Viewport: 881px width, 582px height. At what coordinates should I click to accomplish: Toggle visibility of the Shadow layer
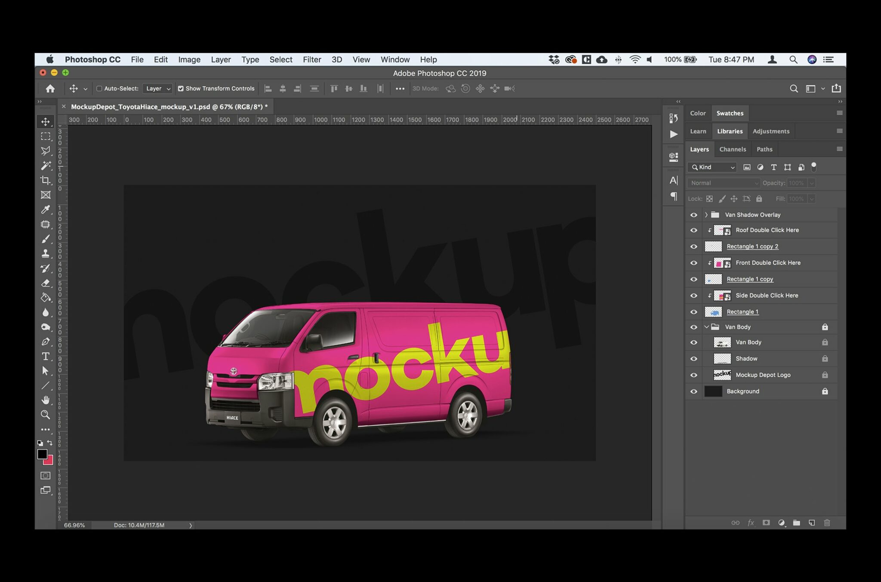[x=693, y=358]
